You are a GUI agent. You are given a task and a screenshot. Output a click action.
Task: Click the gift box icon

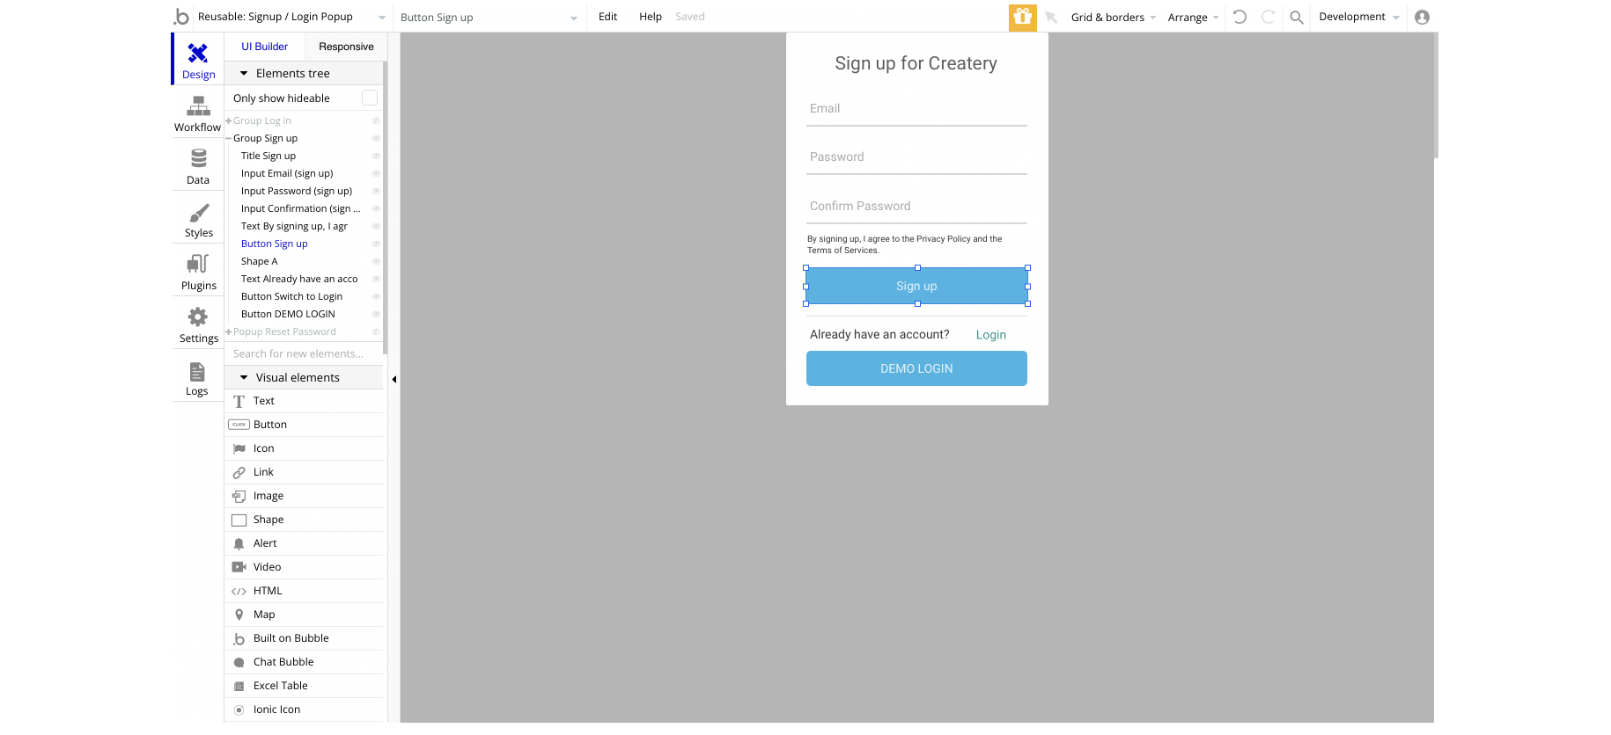(x=1022, y=17)
